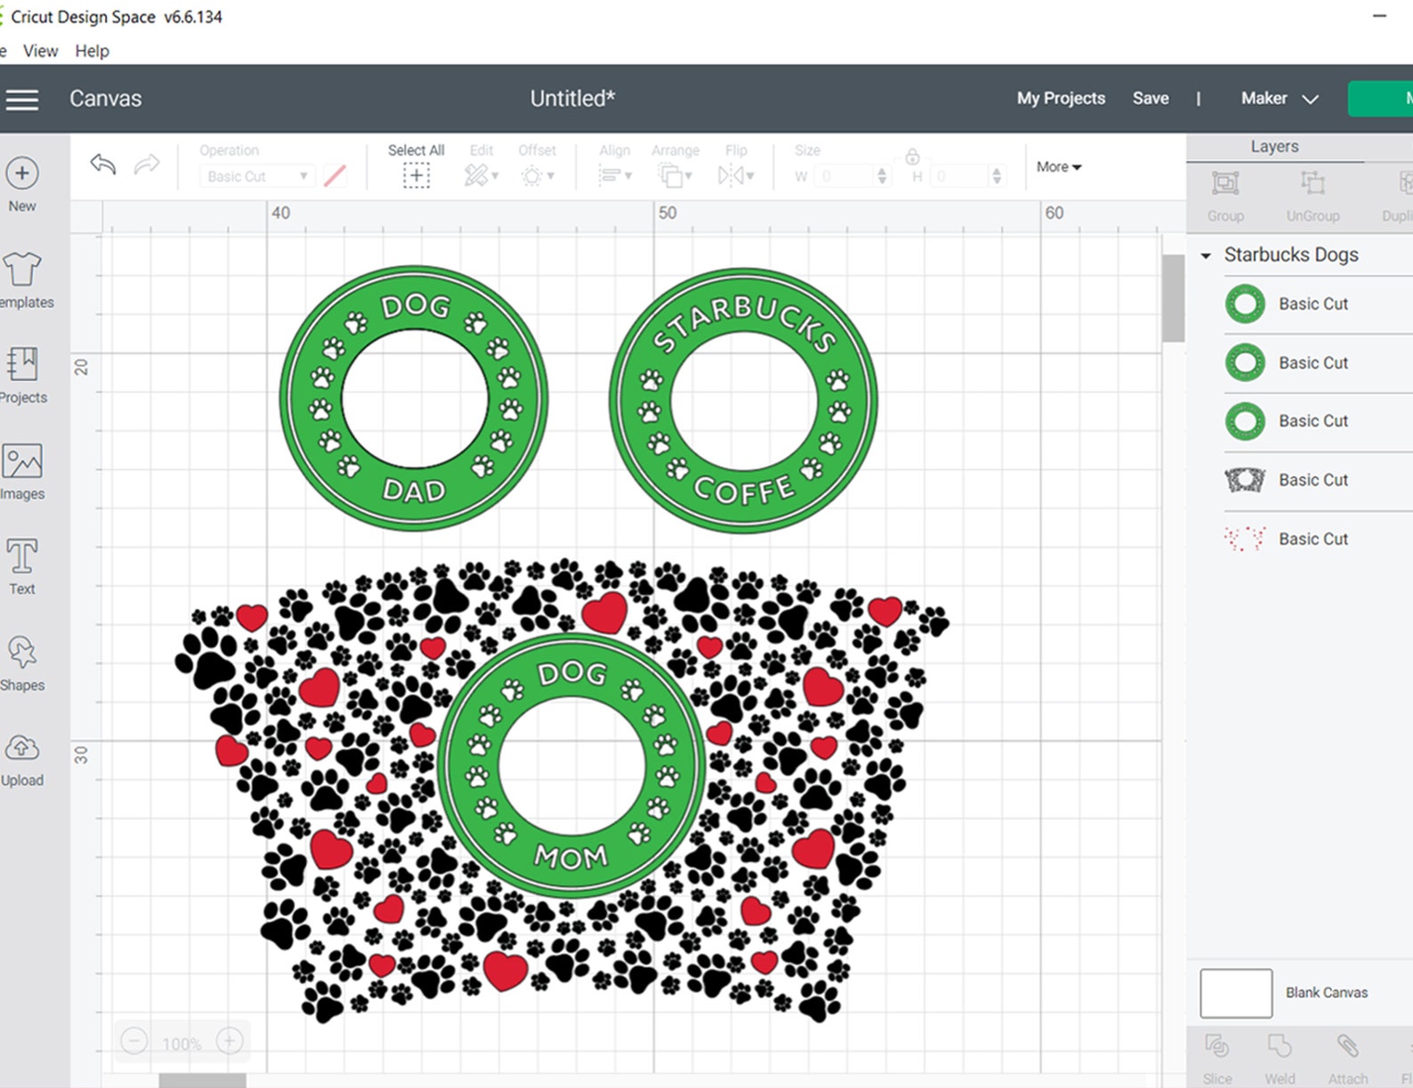Click the Blank Canvas color swatch
Screen dimensions: 1413x1088
coord(1236,994)
